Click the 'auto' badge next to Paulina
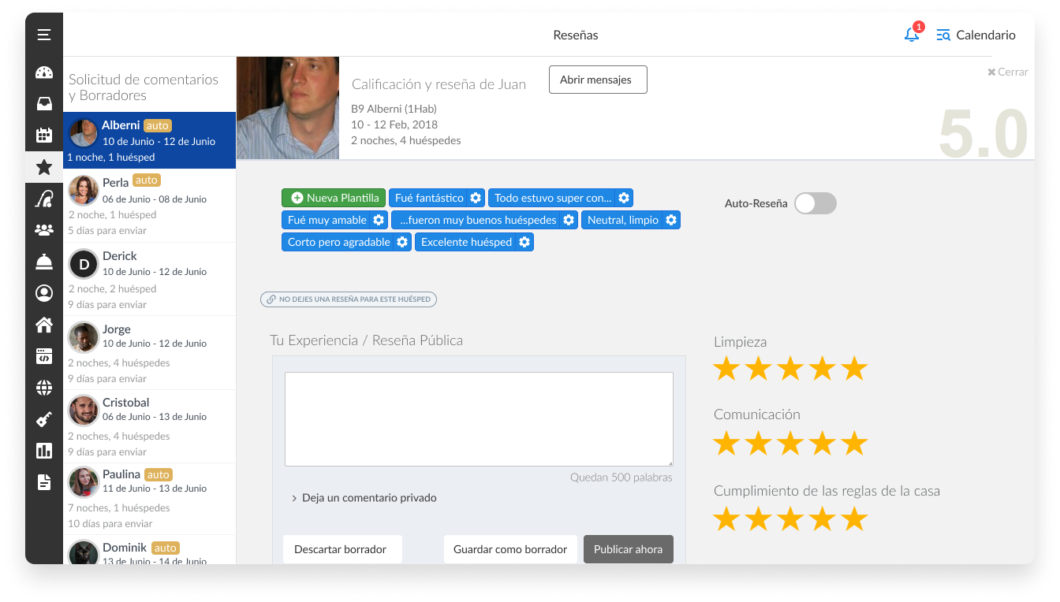1060x602 pixels. coord(158,474)
